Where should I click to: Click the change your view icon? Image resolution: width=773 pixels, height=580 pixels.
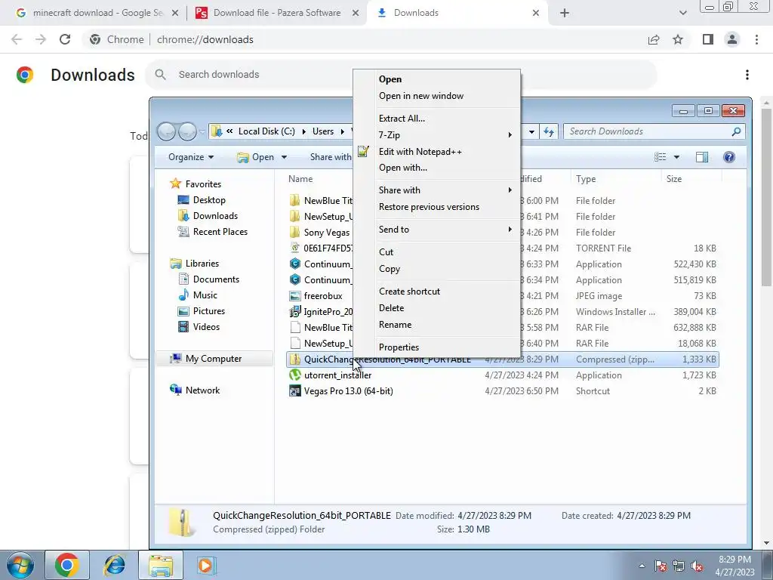coord(660,157)
